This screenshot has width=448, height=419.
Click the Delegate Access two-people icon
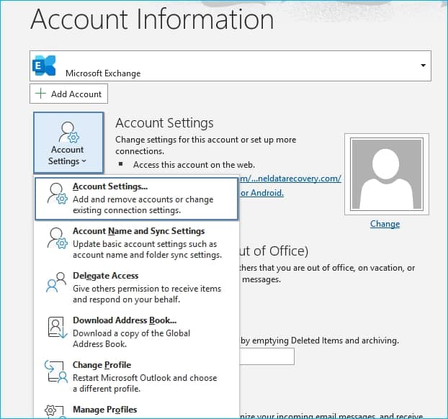(56, 282)
